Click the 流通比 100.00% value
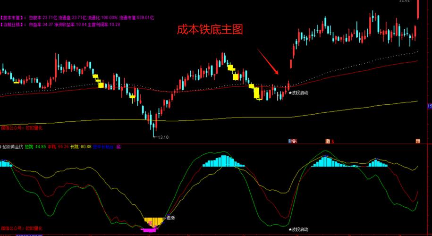432x236 pixels. pyautogui.click(x=102, y=18)
